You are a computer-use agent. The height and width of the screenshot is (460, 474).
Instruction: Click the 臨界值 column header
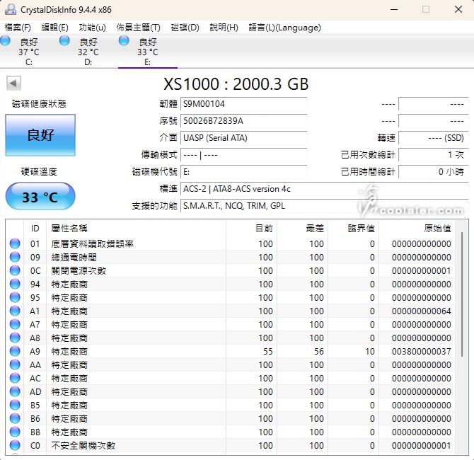(354, 229)
